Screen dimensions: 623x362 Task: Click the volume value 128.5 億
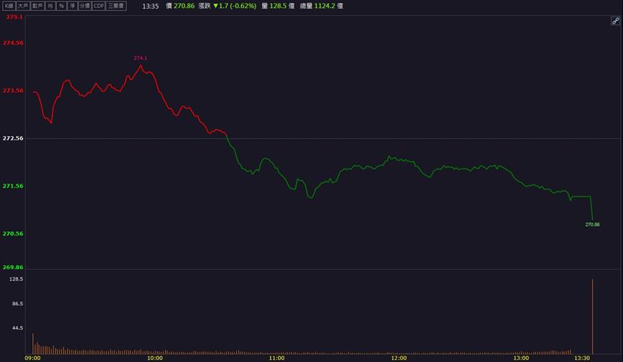coord(282,6)
